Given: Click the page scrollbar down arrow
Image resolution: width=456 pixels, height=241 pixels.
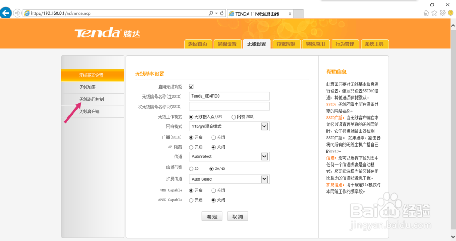Looking at the screenshot, I should [x=453, y=236].
